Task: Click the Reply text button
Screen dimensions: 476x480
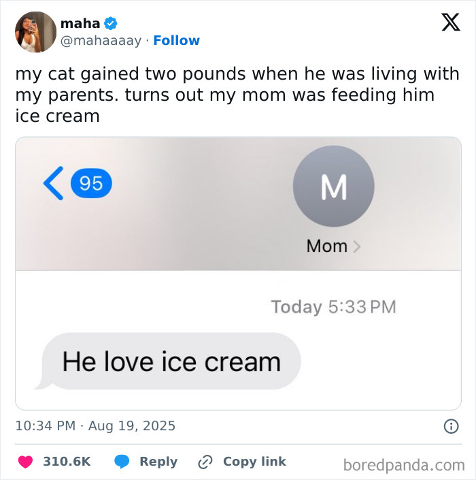Action: 158,462
